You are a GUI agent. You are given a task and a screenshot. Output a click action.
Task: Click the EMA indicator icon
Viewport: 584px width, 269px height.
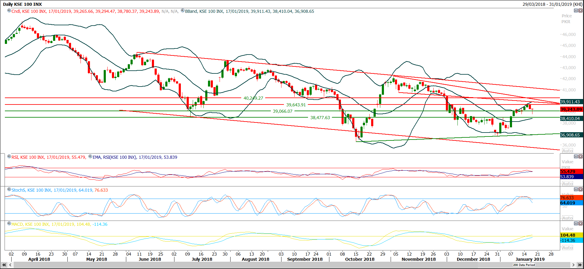point(90,157)
